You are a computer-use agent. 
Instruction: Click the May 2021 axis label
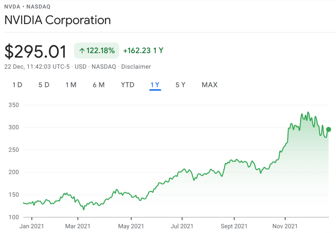(131, 226)
